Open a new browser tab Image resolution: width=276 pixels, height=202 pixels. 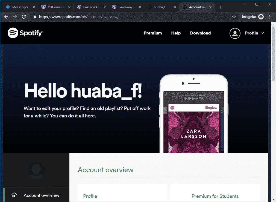[x=221, y=7]
